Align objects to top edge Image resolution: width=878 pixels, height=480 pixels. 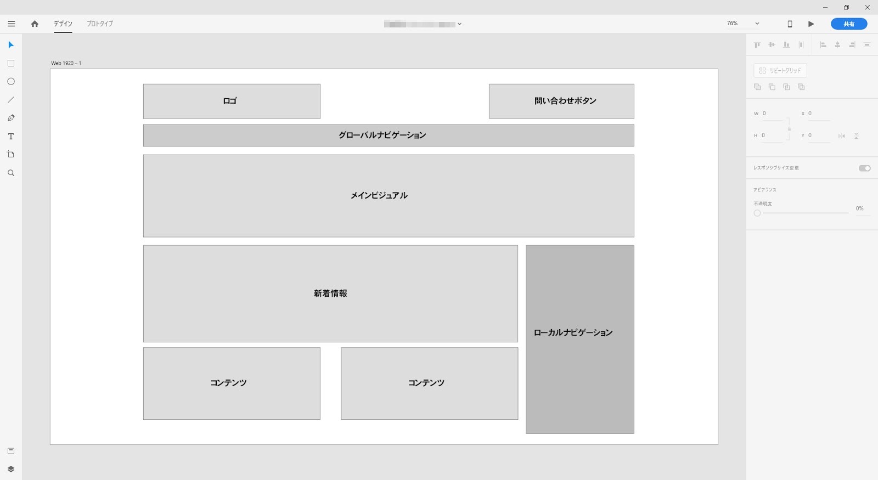(x=757, y=45)
